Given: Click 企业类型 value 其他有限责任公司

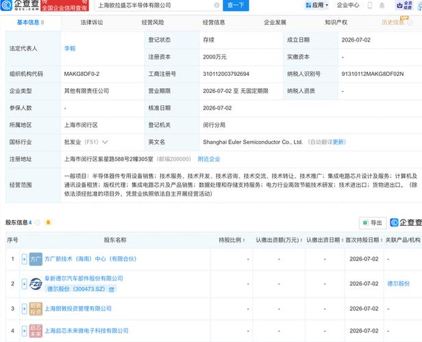Looking at the screenshot, I should [x=86, y=91].
